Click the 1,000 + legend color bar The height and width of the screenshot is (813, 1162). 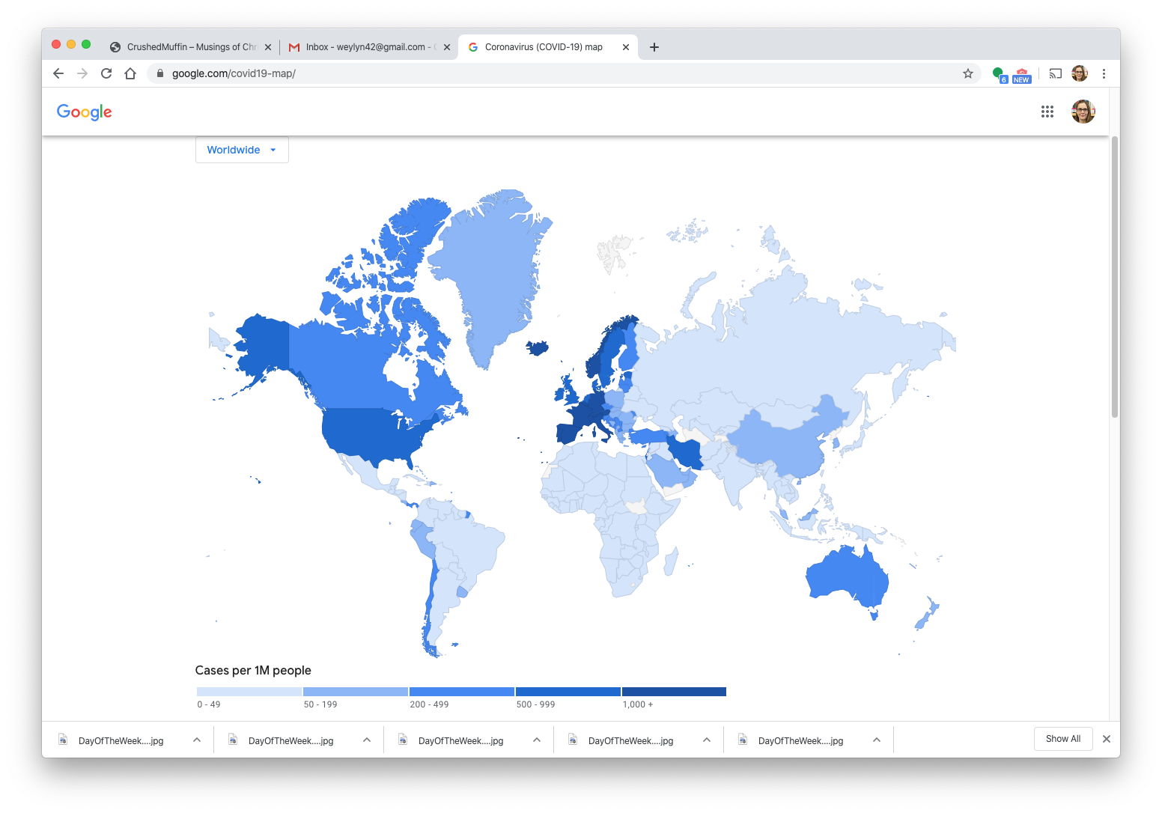(674, 692)
